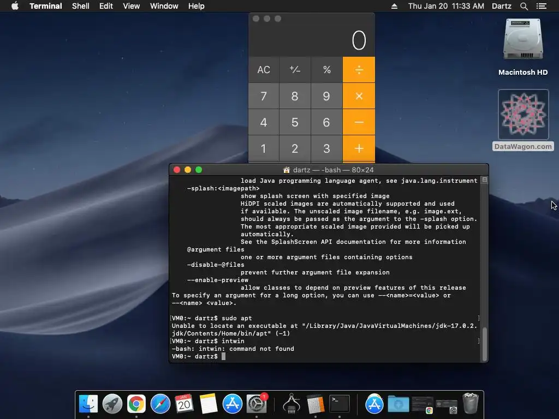Click the divide operator in Calculator
Screen dimensions: 559x419
click(359, 69)
